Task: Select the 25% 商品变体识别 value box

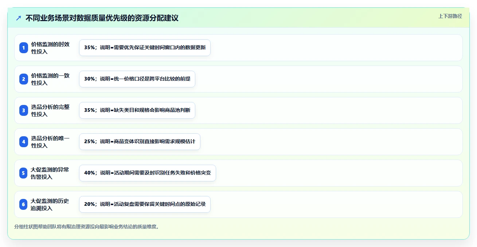Action: pos(140,142)
